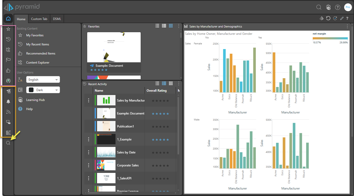354x196 pixels.
Task: Open conversations chat icon in left sidebar
Action: click(8, 122)
